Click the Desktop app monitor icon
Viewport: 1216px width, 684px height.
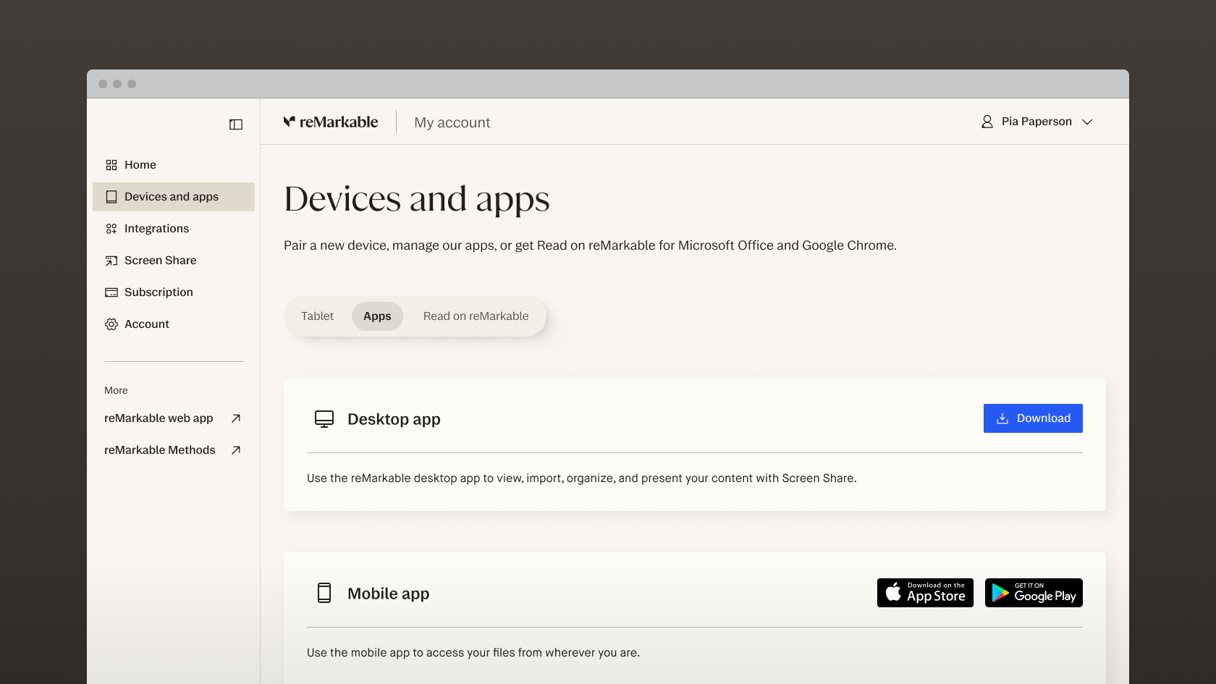tap(324, 419)
